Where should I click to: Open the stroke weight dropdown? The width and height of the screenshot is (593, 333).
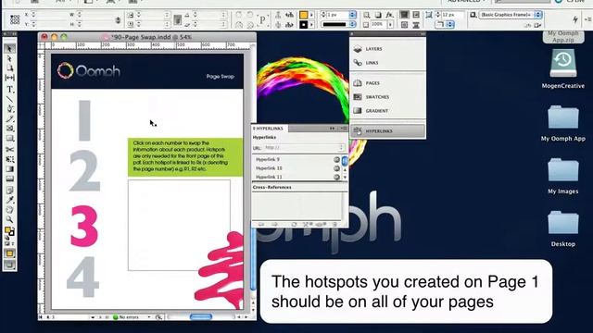tap(352, 15)
